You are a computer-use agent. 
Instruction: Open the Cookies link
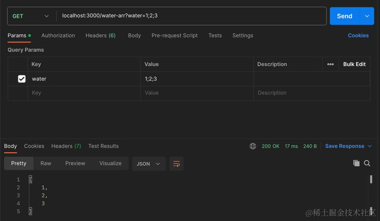pyautogui.click(x=358, y=35)
